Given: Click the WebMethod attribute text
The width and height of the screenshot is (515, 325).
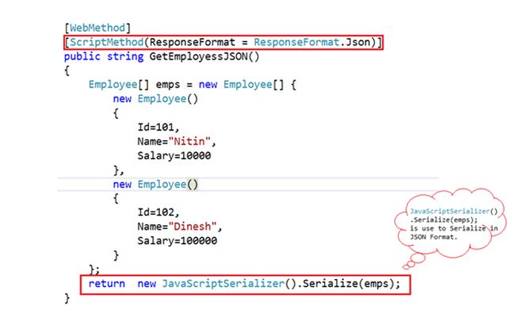Looking at the screenshot, I should coord(97,28).
